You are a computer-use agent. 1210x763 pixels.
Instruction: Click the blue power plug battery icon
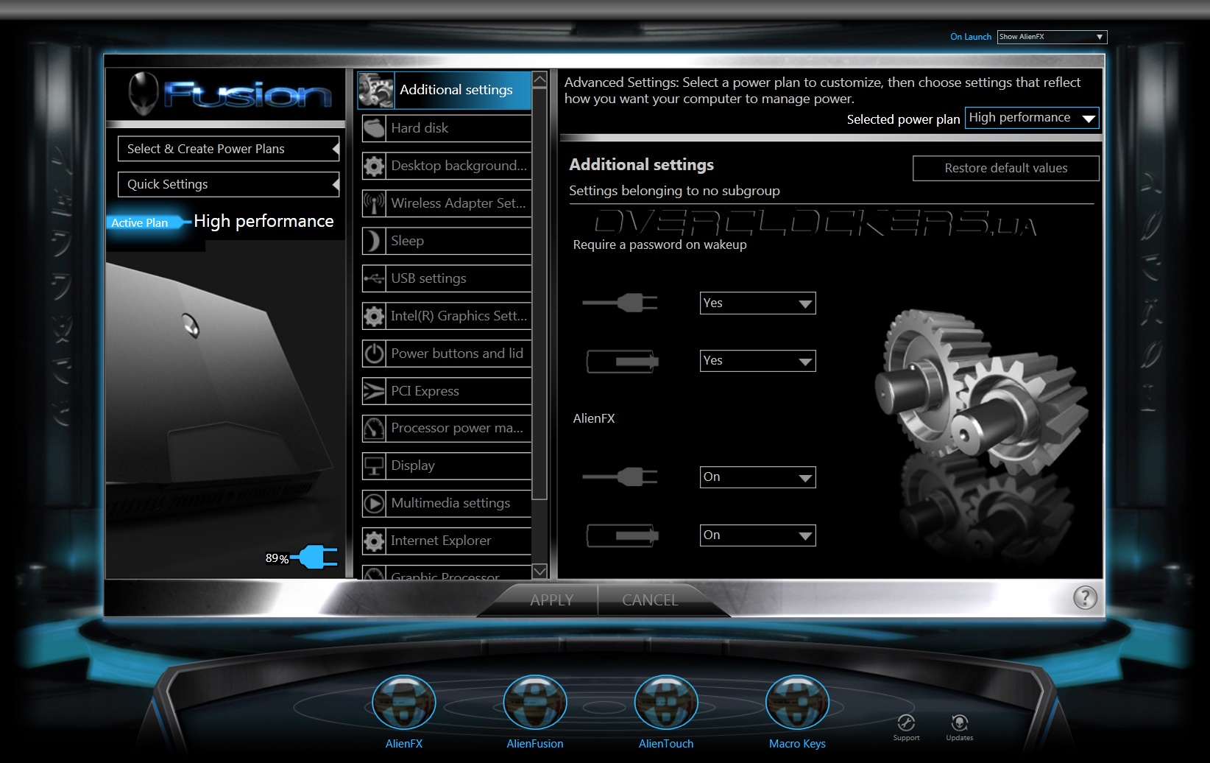point(315,558)
